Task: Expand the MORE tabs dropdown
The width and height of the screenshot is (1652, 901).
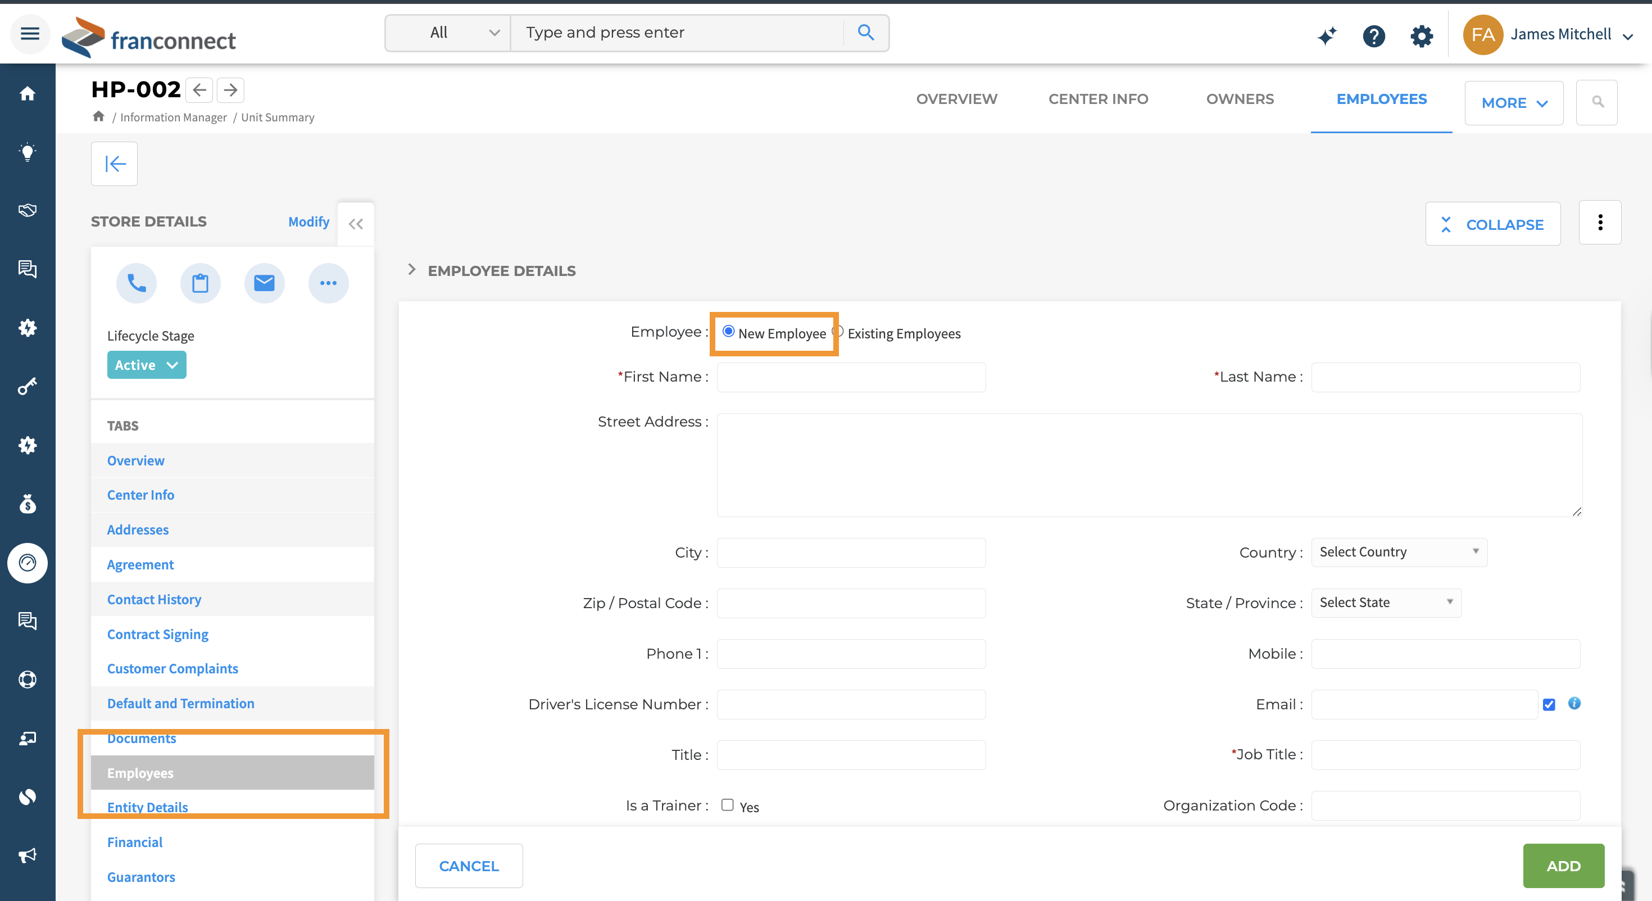Action: coord(1513,103)
